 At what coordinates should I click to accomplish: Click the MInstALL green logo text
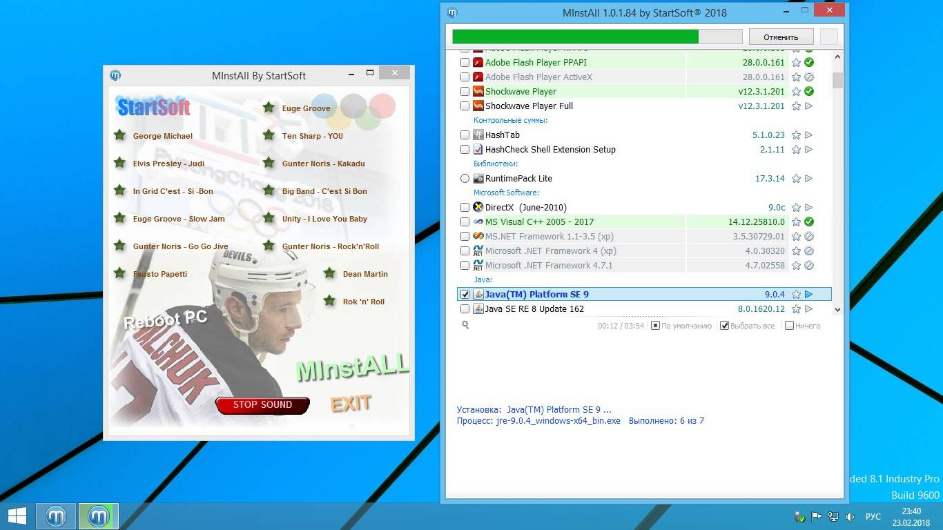pos(353,367)
